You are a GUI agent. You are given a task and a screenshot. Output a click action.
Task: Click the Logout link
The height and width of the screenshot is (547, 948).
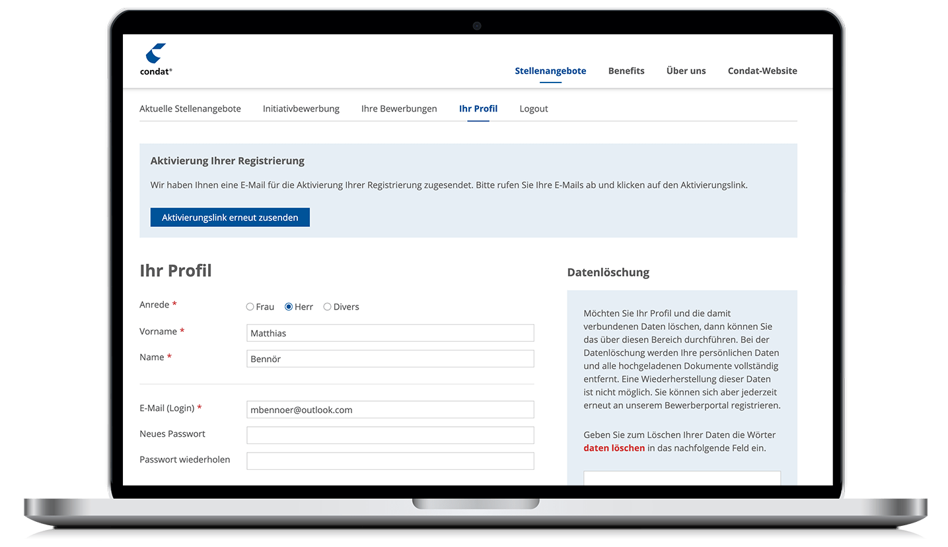(x=534, y=108)
